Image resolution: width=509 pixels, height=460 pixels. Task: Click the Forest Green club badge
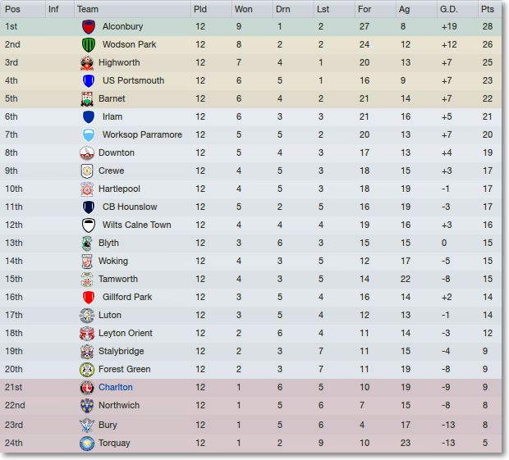(87, 370)
